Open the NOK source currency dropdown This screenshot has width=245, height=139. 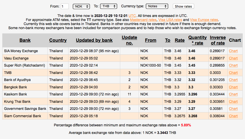pos(81,6)
